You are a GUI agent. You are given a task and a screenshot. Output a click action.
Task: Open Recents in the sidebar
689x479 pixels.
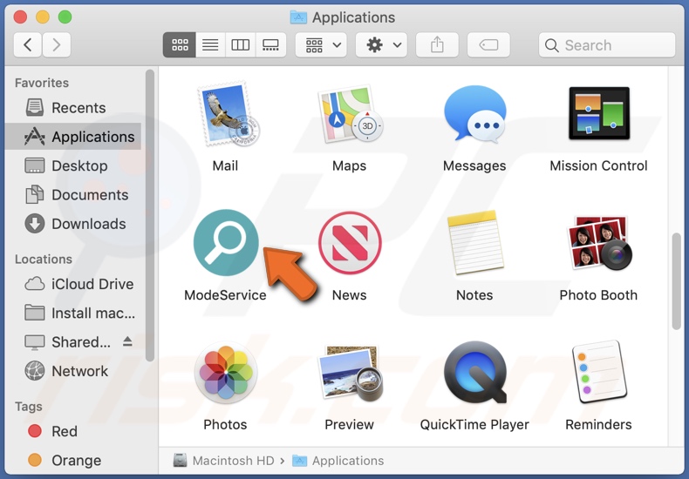click(73, 107)
